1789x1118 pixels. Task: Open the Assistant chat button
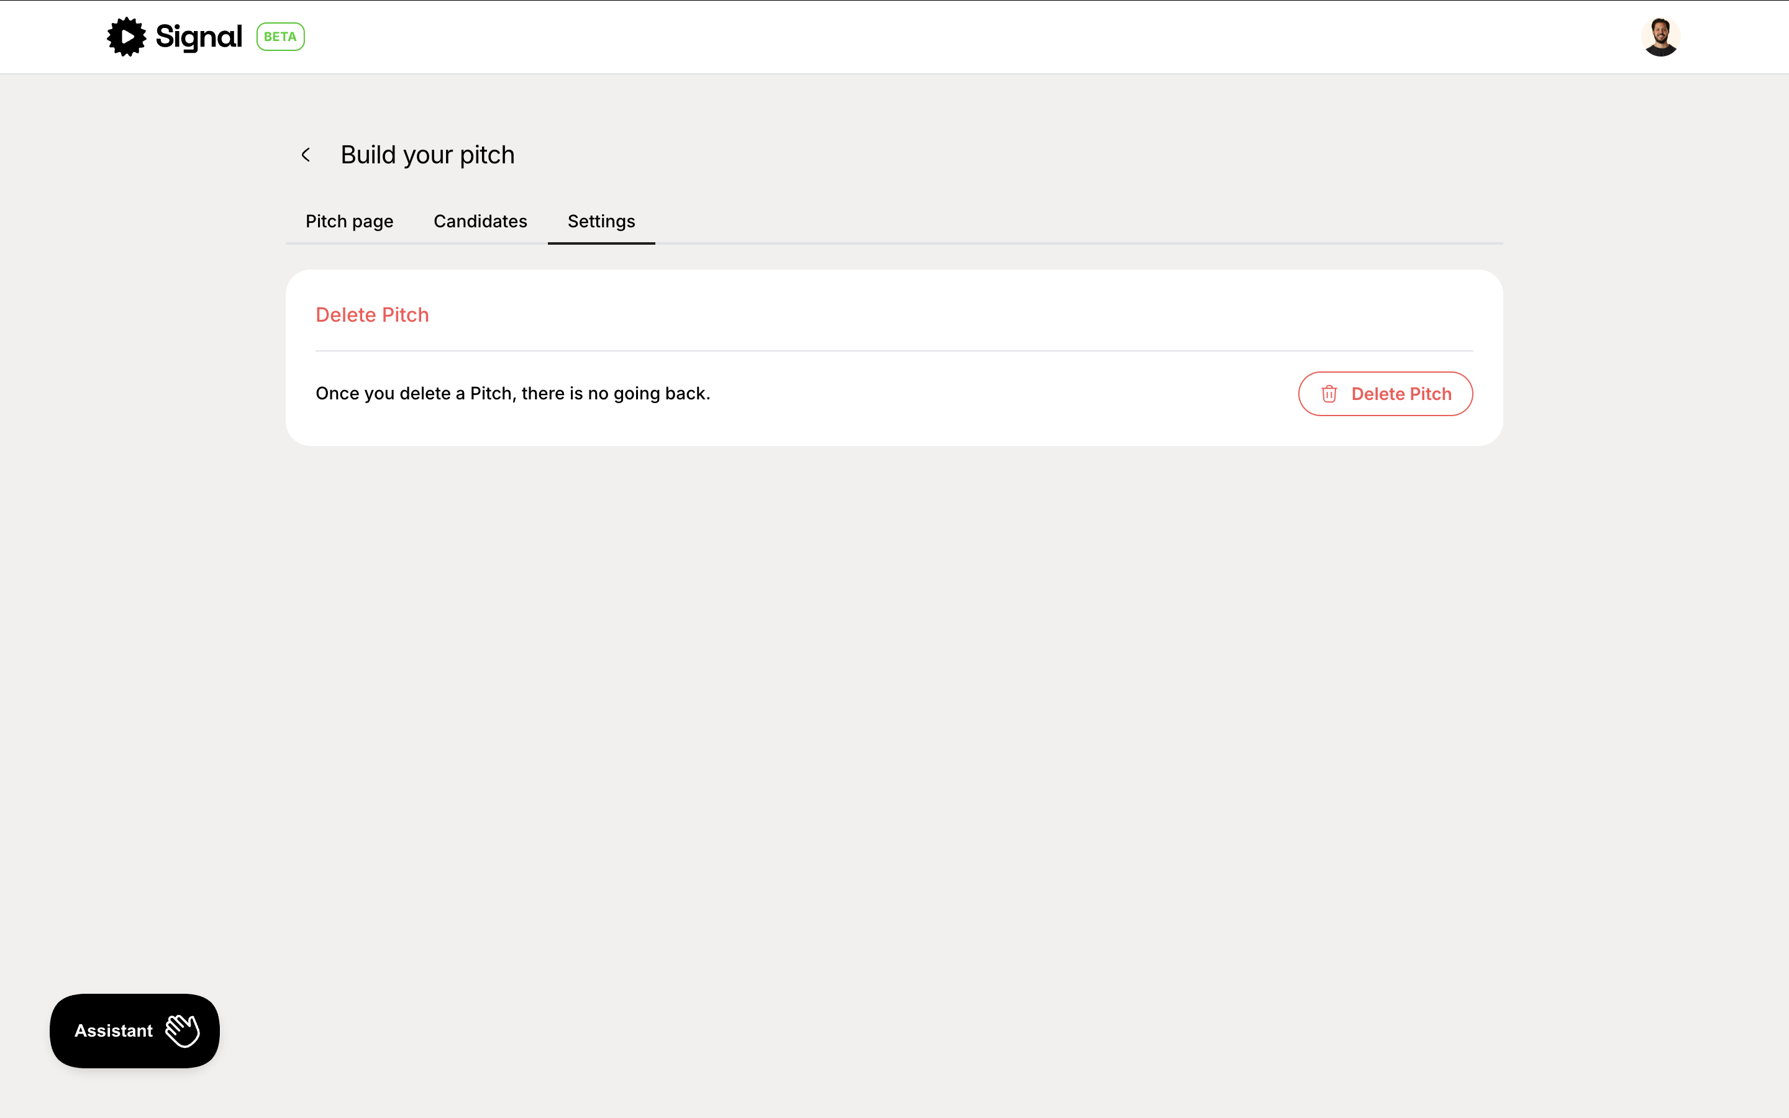tap(114, 1031)
